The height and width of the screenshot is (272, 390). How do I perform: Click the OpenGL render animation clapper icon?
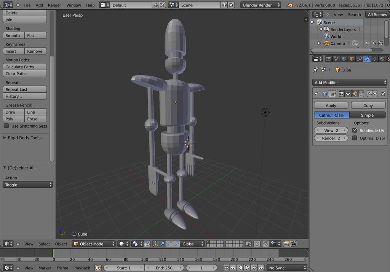click(294, 244)
